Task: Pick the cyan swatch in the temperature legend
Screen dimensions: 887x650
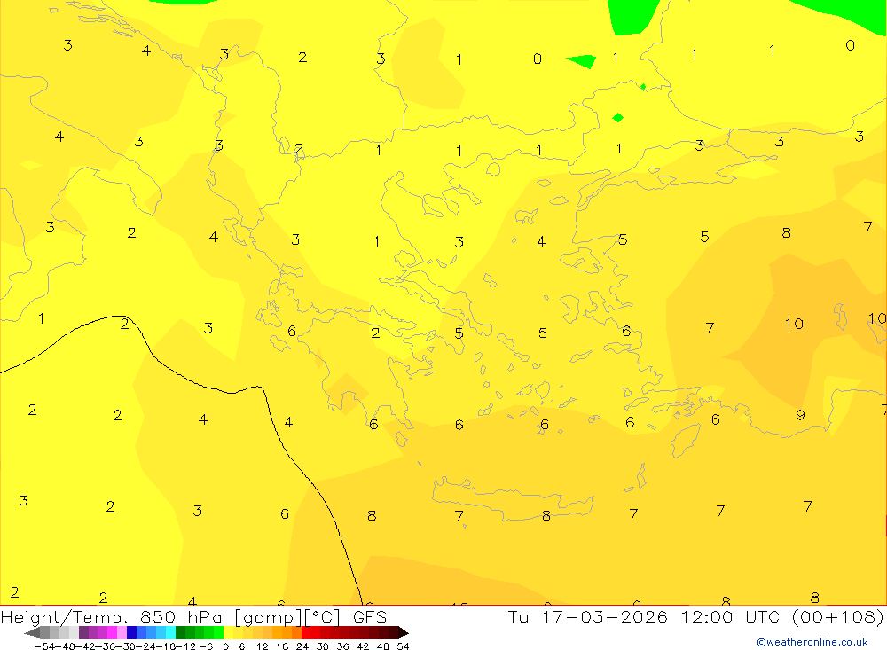Action: tap(170, 632)
